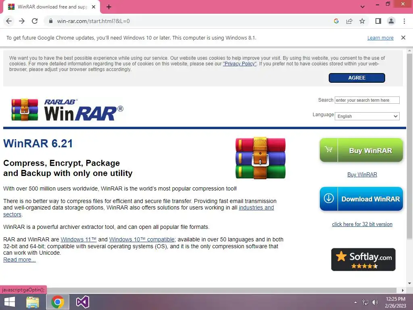Open the Buy WinRAR text link

tap(362, 174)
